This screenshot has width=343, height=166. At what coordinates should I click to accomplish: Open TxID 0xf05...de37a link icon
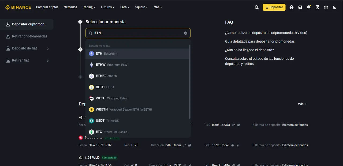tap(233, 125)
